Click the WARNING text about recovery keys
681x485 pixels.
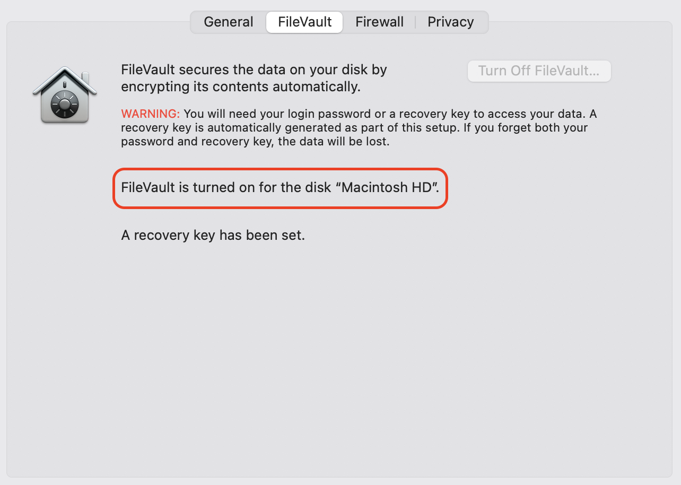tap(150, 114)
